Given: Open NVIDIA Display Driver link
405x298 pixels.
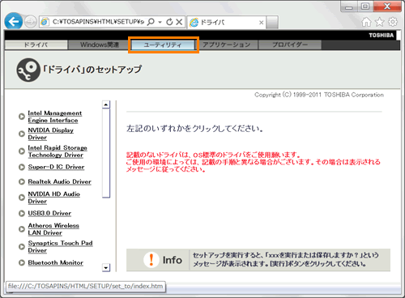Looking at the screenshot, I should (x=51, y=134).
